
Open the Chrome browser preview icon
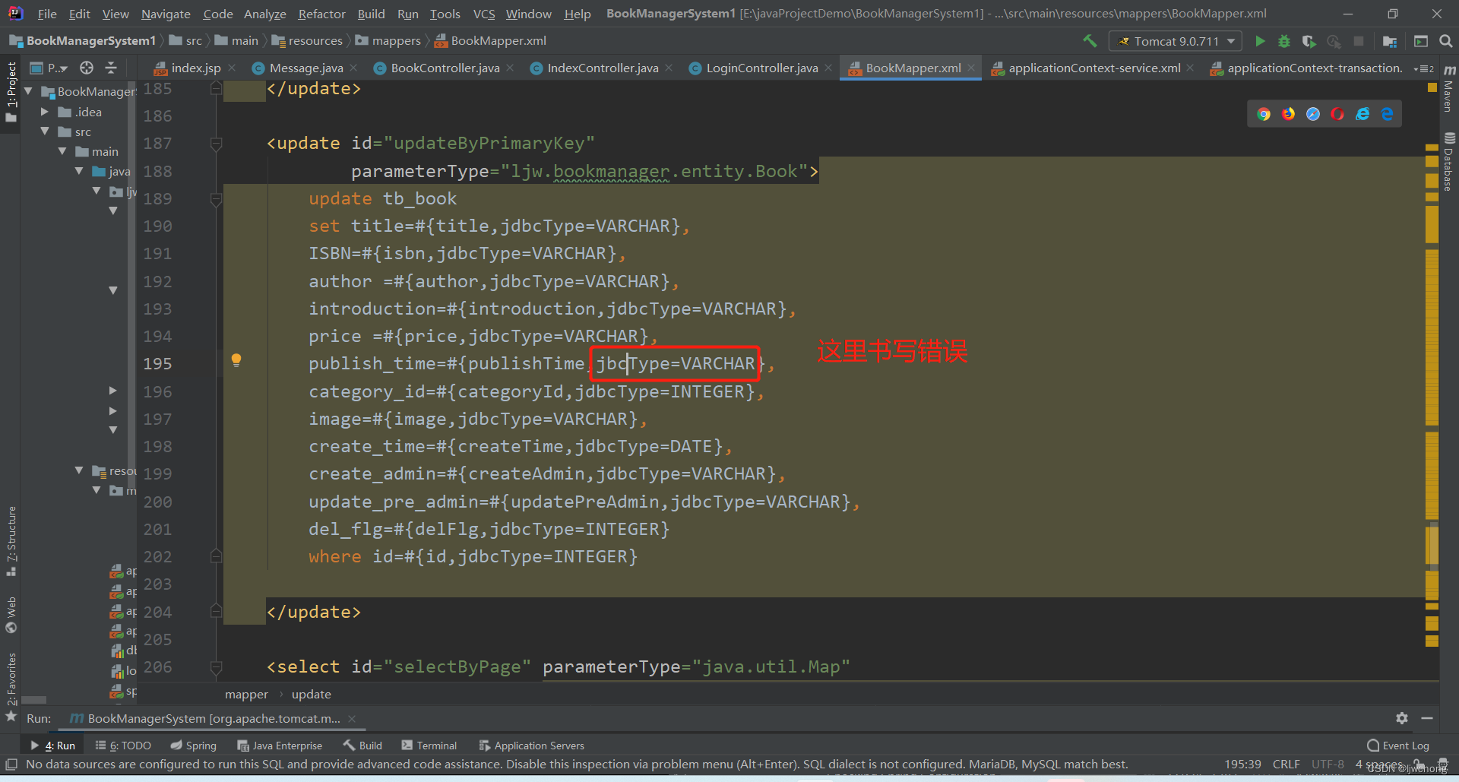point(1264,113)
